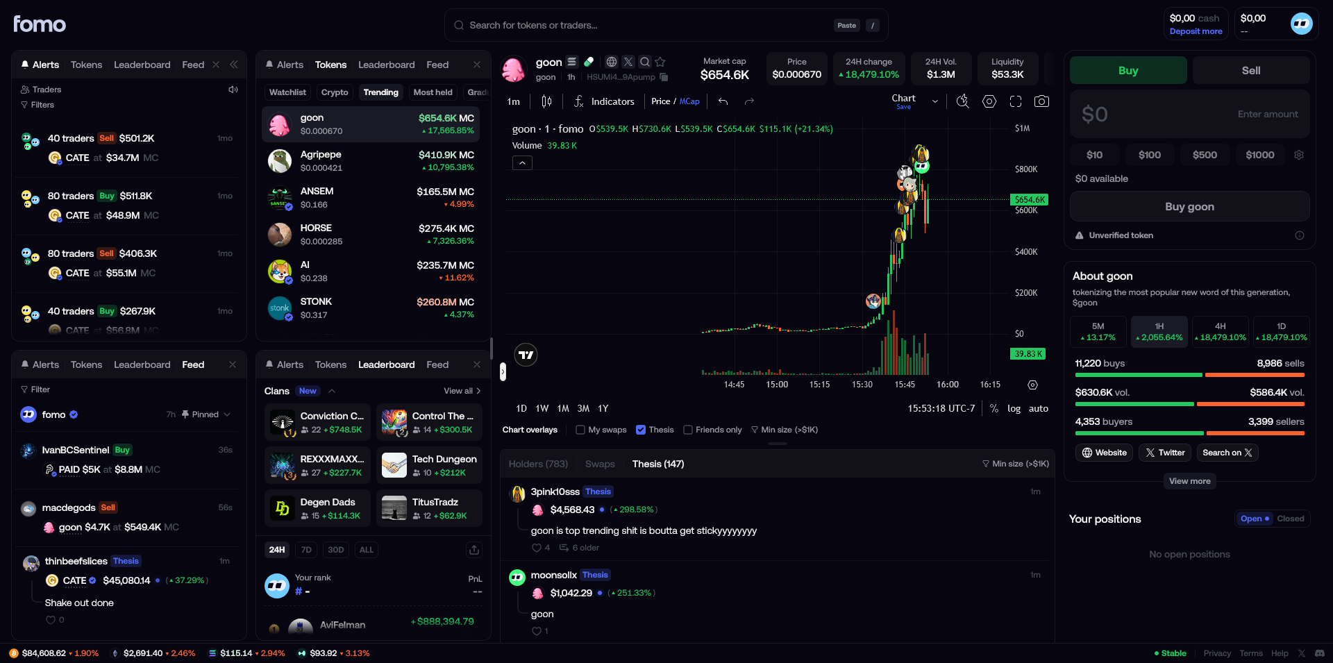The width and height of the screenshot is (1333, 663).
Task: Share the clans leaderboard
Action: 474,550
